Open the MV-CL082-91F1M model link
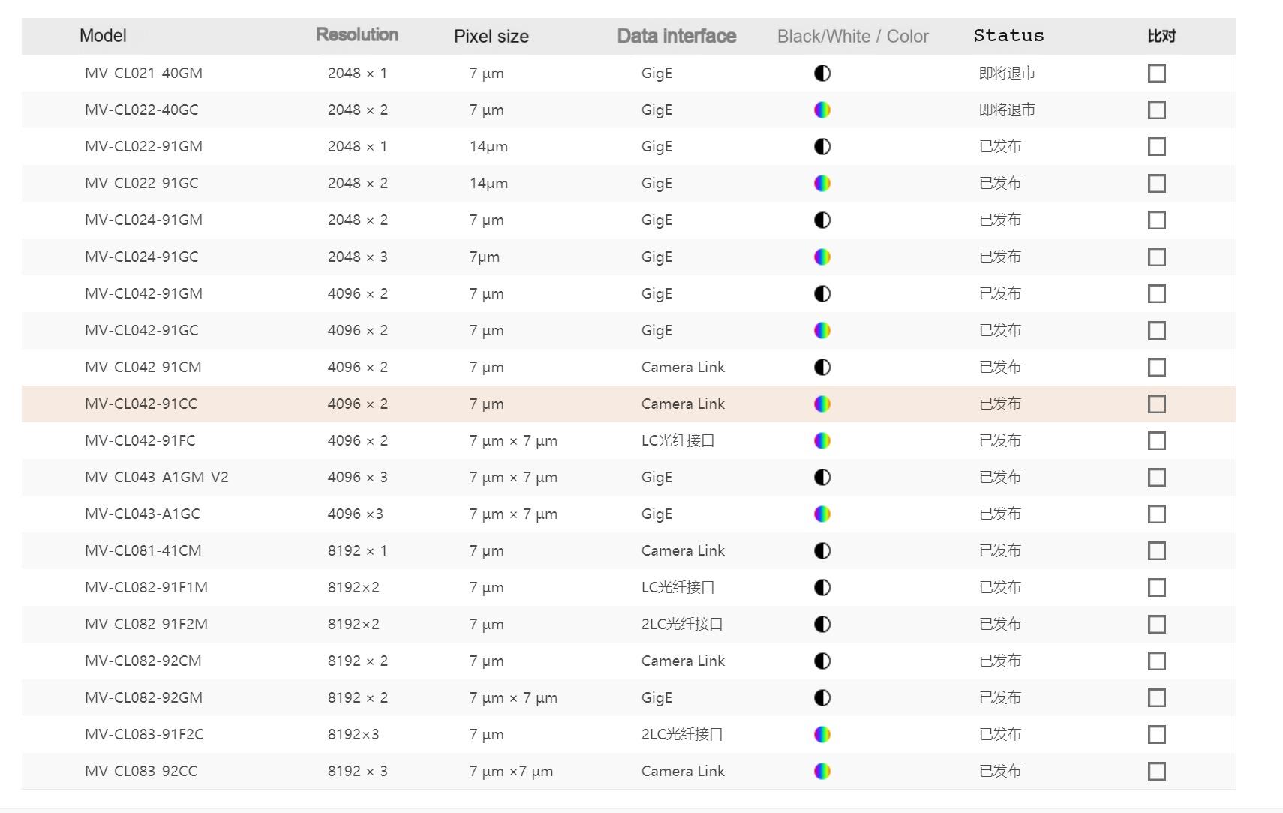The image size is (1283, 813). pyautogui.click(x=146, y=588)
